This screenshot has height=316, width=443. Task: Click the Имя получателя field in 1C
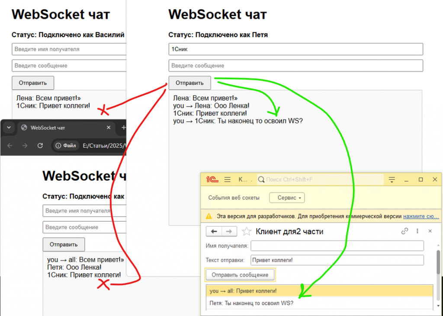[337, 246]
